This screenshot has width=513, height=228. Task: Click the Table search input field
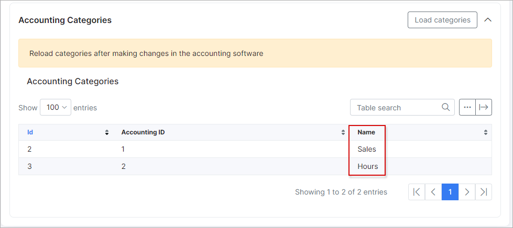pyautogui.click(x=396, y=108)
